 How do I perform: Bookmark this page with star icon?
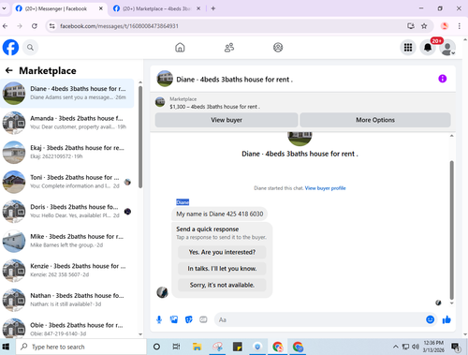(424, 26)
